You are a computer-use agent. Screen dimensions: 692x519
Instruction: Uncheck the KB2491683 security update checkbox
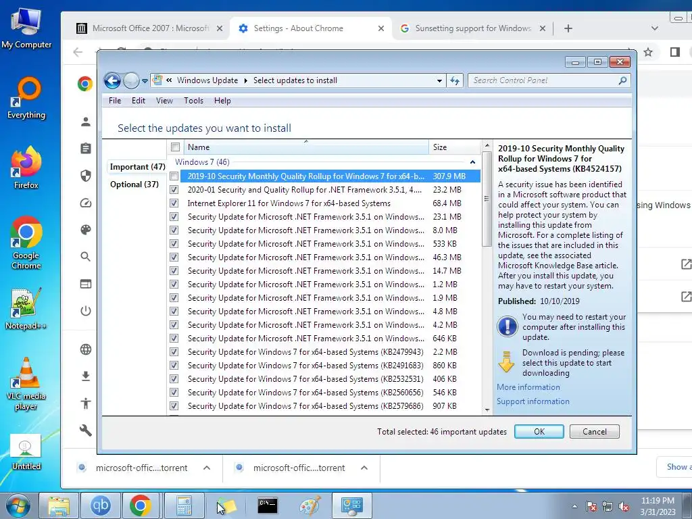pos(174,366)
